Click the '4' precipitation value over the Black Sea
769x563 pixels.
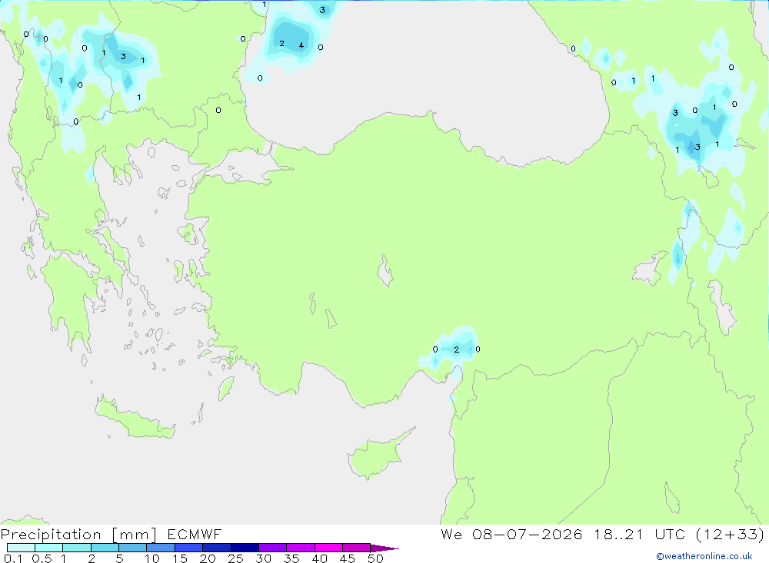(301, 45)
